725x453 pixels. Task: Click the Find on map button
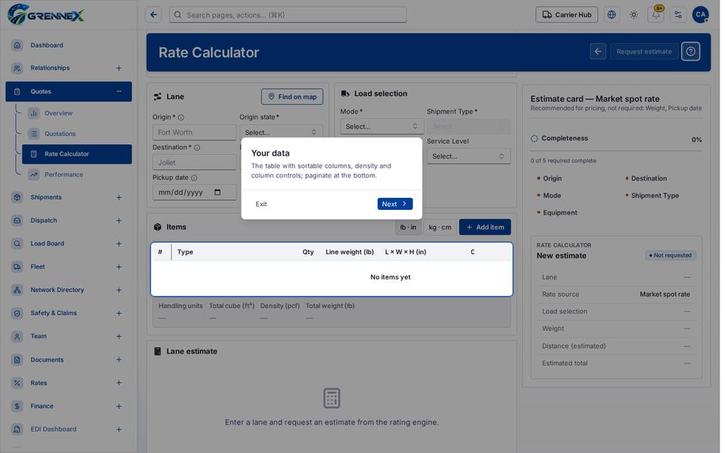[292, 97]
